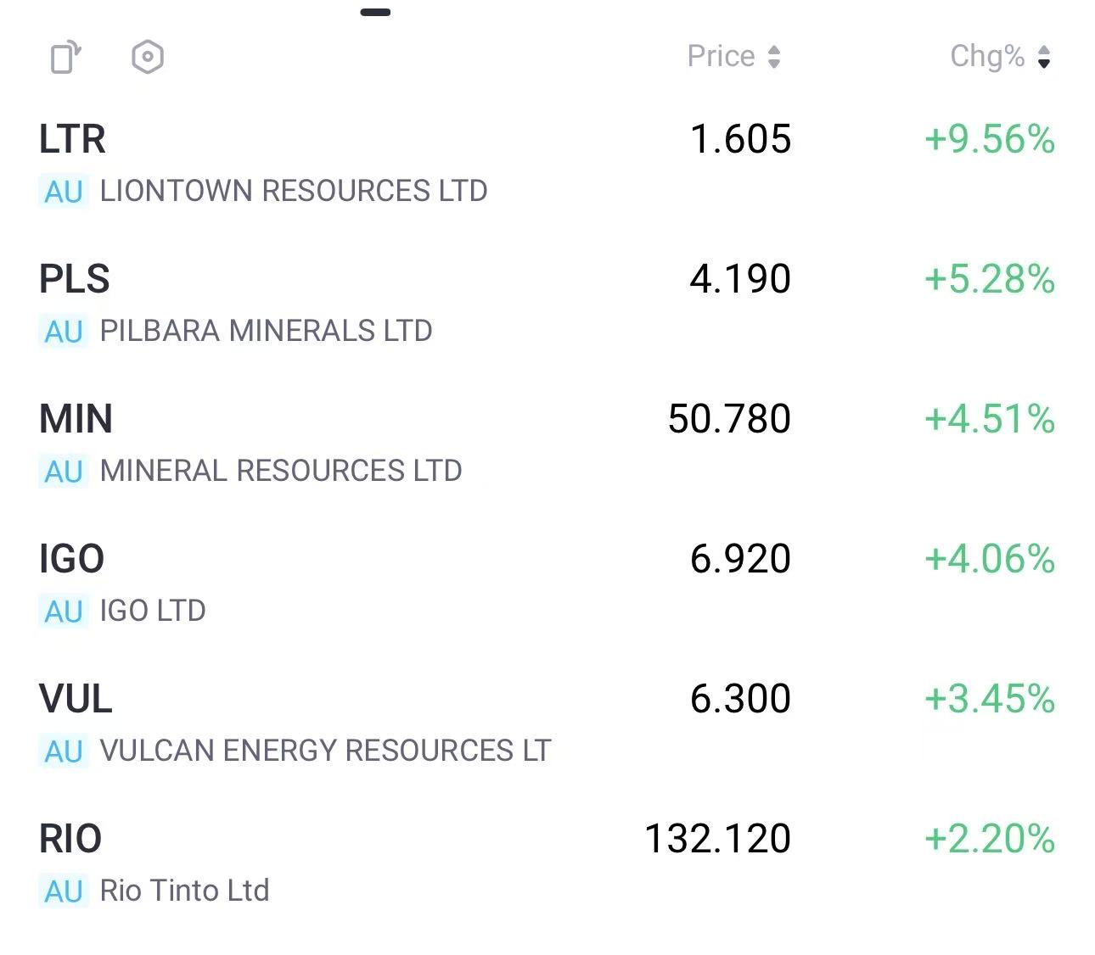The image size is (1095, 955).
Task: Open the RIO Rio Tinto listing
Action: pos(340,863)
